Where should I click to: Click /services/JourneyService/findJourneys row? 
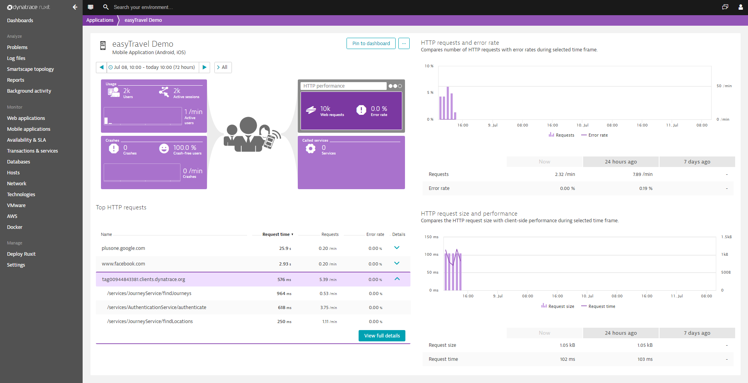click(253, 293)
